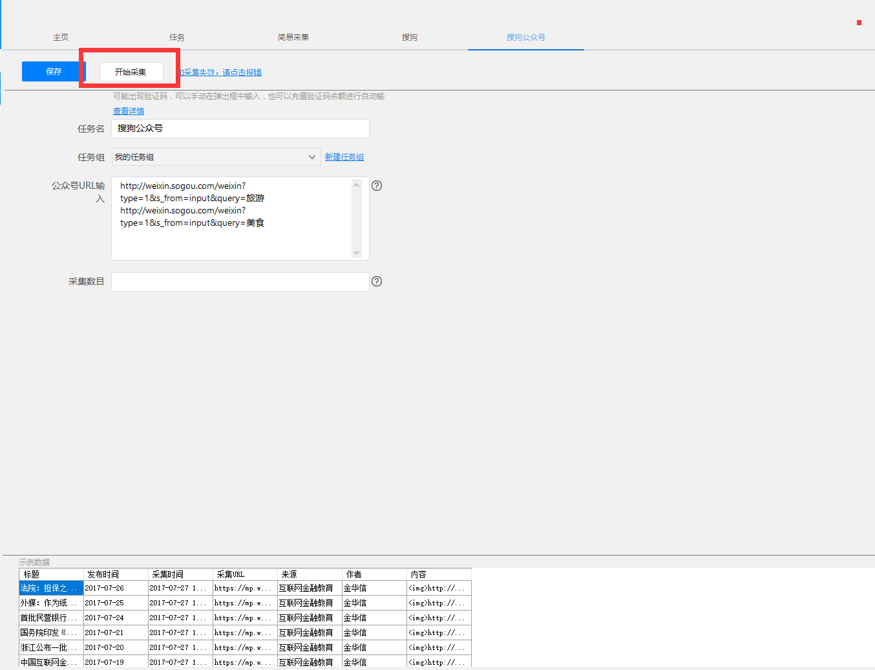Click the 新建任务组 link
This screenshot has width=875, height=670.
344,157
